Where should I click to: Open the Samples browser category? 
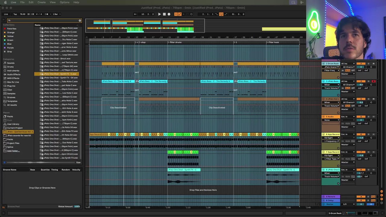click(11, 93)
